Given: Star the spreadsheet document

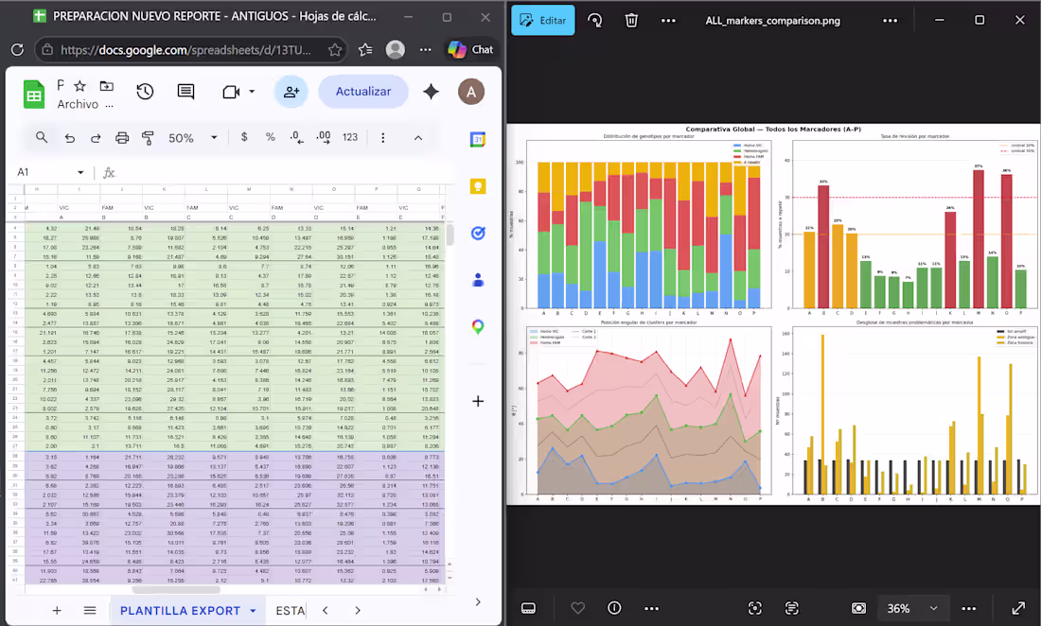Looking at the screenshot, I should click(x=80, y=85).
